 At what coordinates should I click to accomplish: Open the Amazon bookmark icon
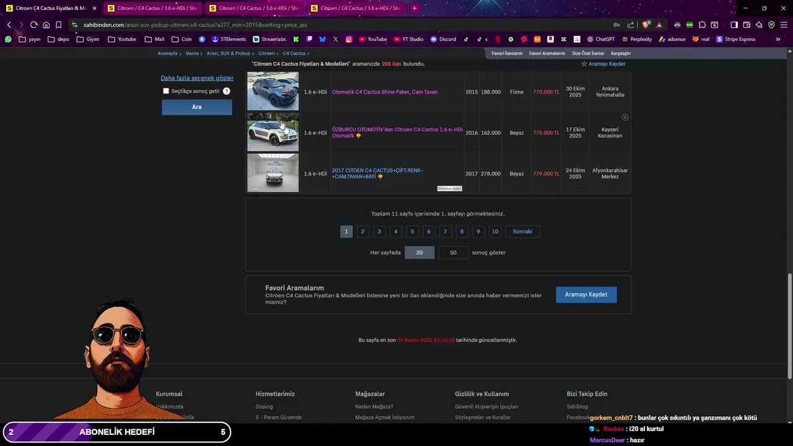pos(550,39)
